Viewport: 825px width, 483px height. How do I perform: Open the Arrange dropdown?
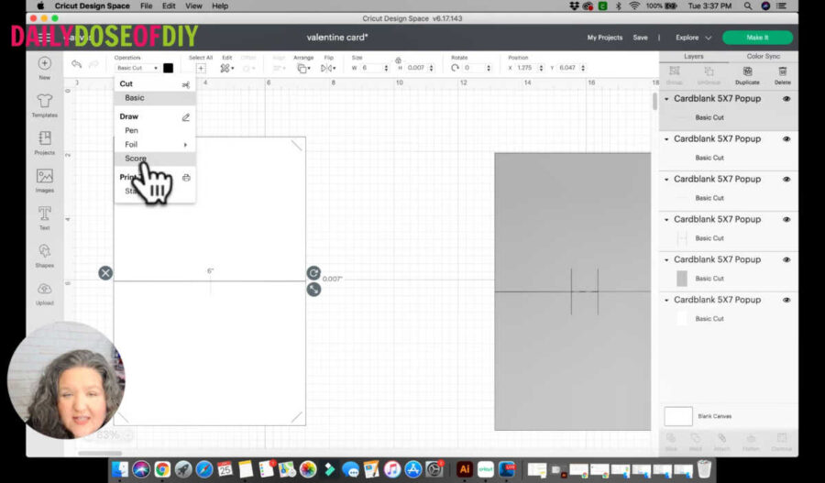click(303, 69)
